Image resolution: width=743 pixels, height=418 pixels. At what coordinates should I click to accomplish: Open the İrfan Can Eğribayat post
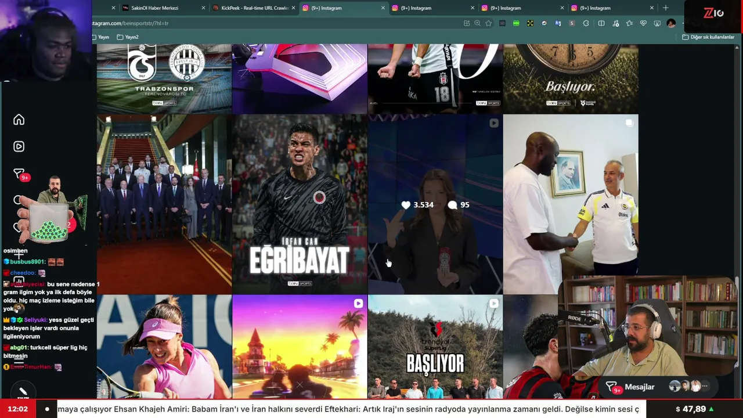click(300, 204)
